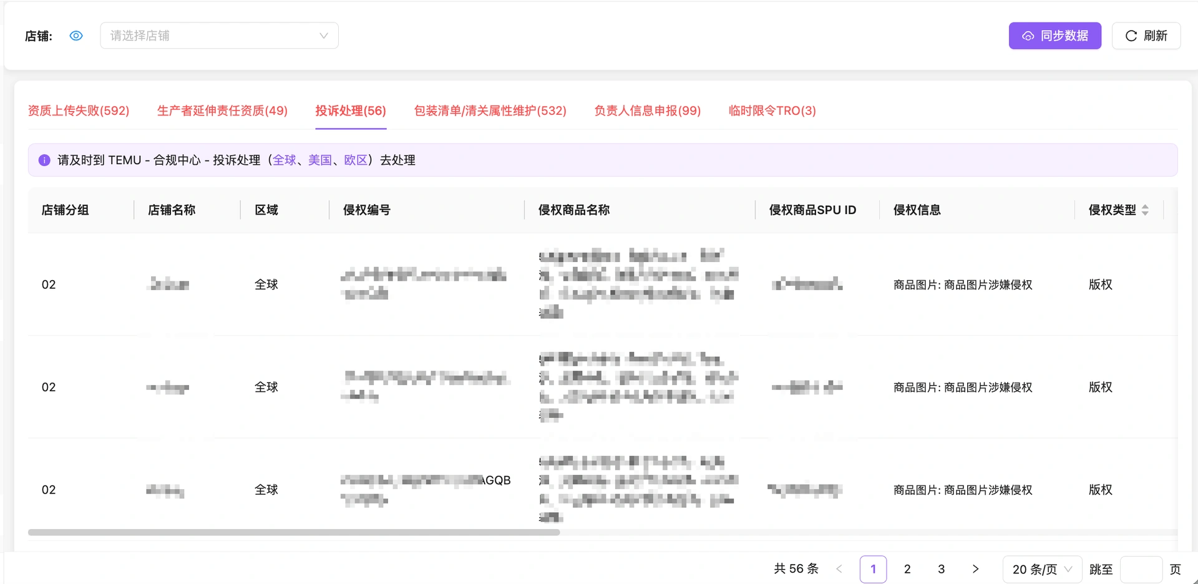Switch to 生产者延伸责任资质(49) tab
Image resolution: width=1198 pixels, height=584 pixels.
click(222, 110)
